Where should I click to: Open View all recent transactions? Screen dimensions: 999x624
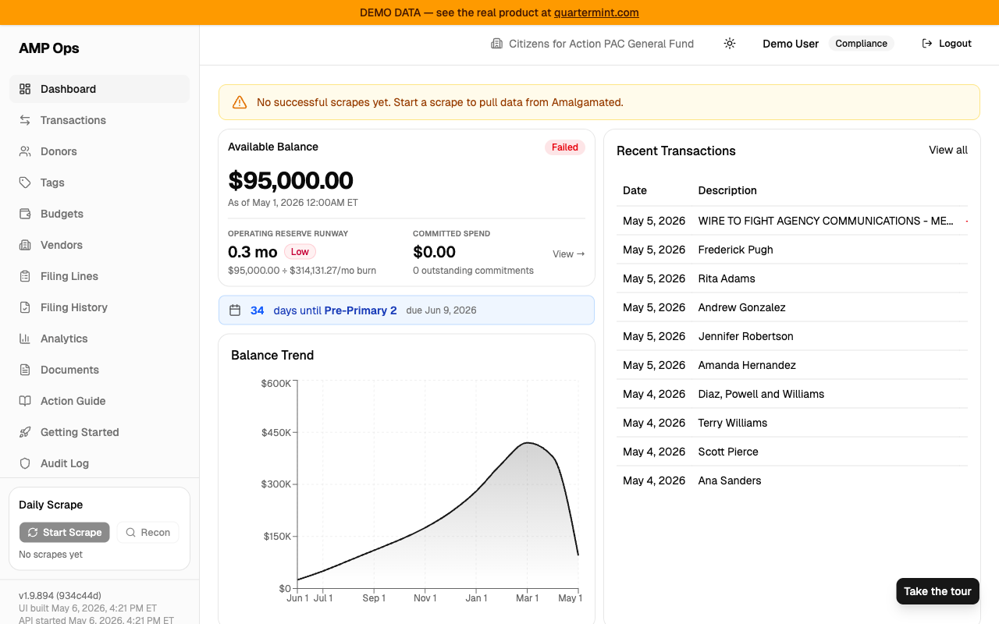pyautogui.click(x=948, y=150)
